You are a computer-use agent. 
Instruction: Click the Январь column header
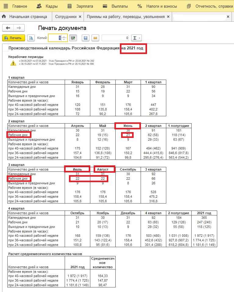(x=77, y=82)
